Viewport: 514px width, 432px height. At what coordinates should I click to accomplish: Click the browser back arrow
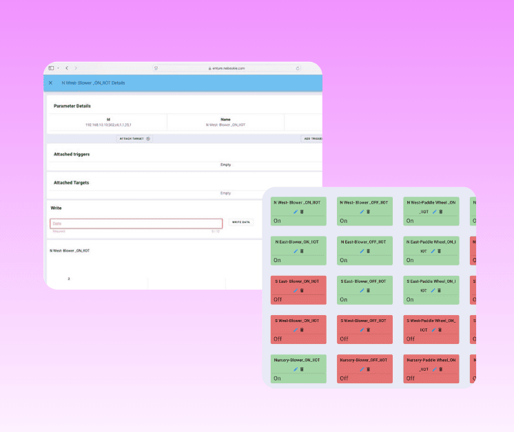pyautogui.click(x=67, y=68)
